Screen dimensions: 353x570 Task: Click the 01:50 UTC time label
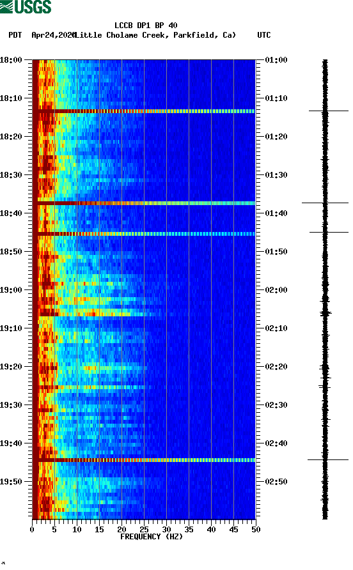click(276, 252)
